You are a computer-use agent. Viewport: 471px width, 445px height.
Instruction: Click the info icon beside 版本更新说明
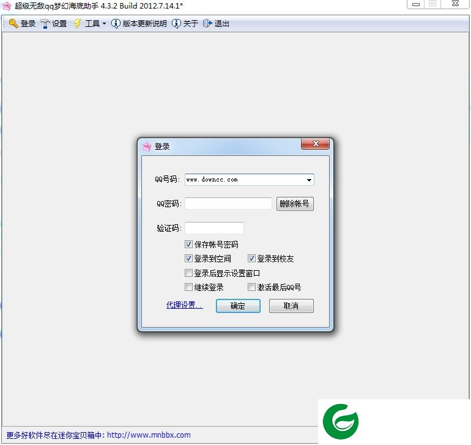click(116, 23)
